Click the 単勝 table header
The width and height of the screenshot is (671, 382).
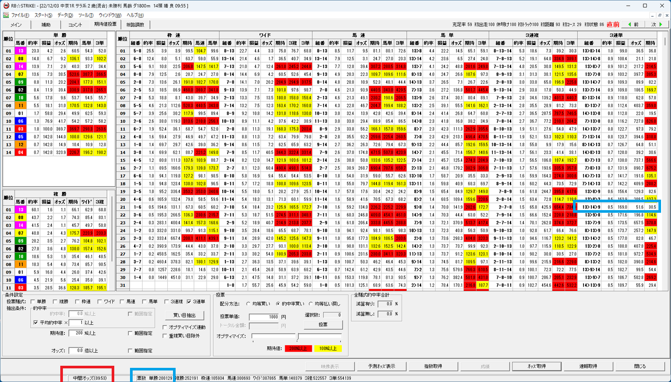click(60, 35)
